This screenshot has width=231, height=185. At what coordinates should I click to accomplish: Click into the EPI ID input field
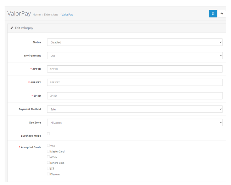pyautogui.click(x=135, y=96)
